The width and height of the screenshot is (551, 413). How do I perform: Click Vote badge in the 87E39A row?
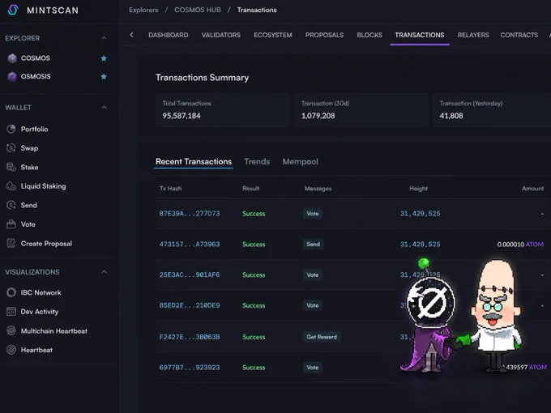point(313,214)
